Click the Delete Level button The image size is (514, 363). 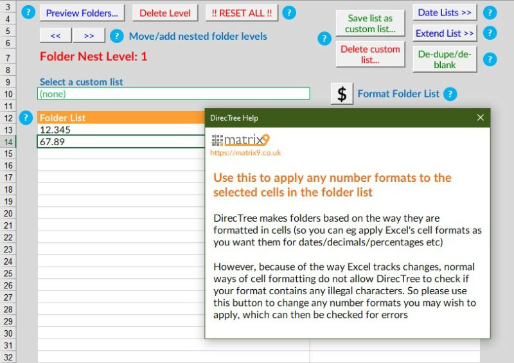[165, 13]
